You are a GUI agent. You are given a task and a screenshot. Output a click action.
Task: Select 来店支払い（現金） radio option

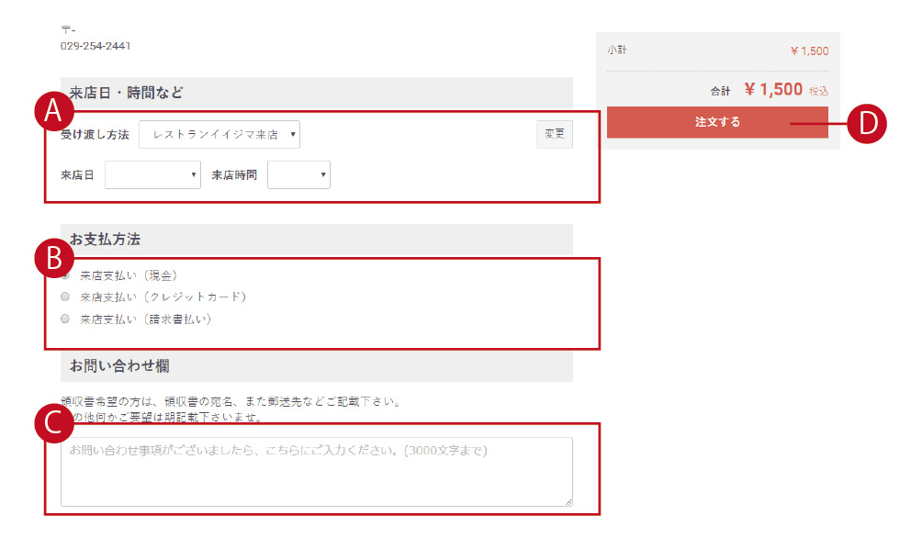tap(65, 276)
